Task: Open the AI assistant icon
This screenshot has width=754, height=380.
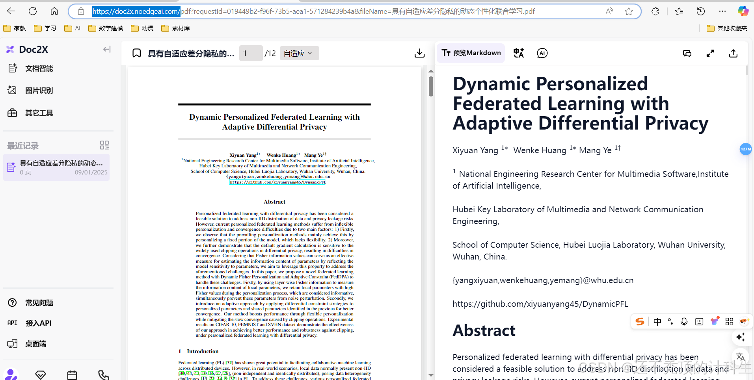Action: 542,53
